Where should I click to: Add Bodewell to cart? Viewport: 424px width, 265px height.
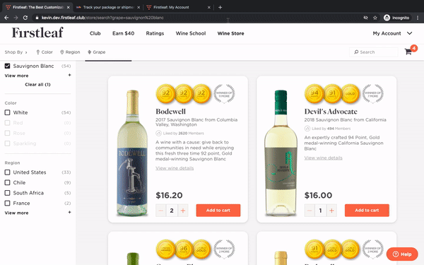(x=218, y=211)
